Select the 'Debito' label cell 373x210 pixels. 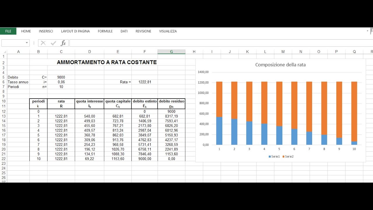[x=18, y=77]
